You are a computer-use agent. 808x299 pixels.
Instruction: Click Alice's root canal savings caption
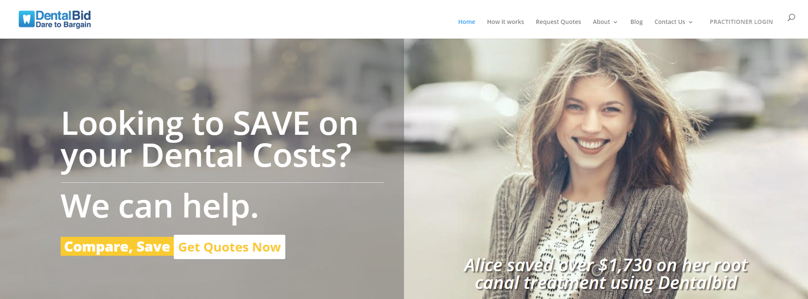click(x=606, y=274)
